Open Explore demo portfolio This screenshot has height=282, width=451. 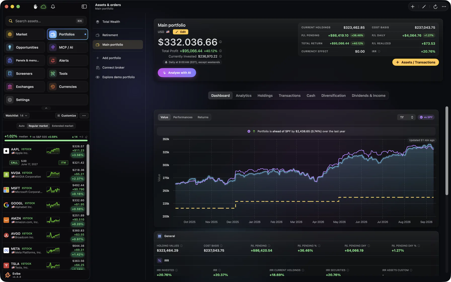[x=118, y=77]
